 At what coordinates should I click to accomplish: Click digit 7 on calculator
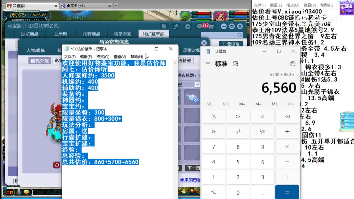point(214,147)
